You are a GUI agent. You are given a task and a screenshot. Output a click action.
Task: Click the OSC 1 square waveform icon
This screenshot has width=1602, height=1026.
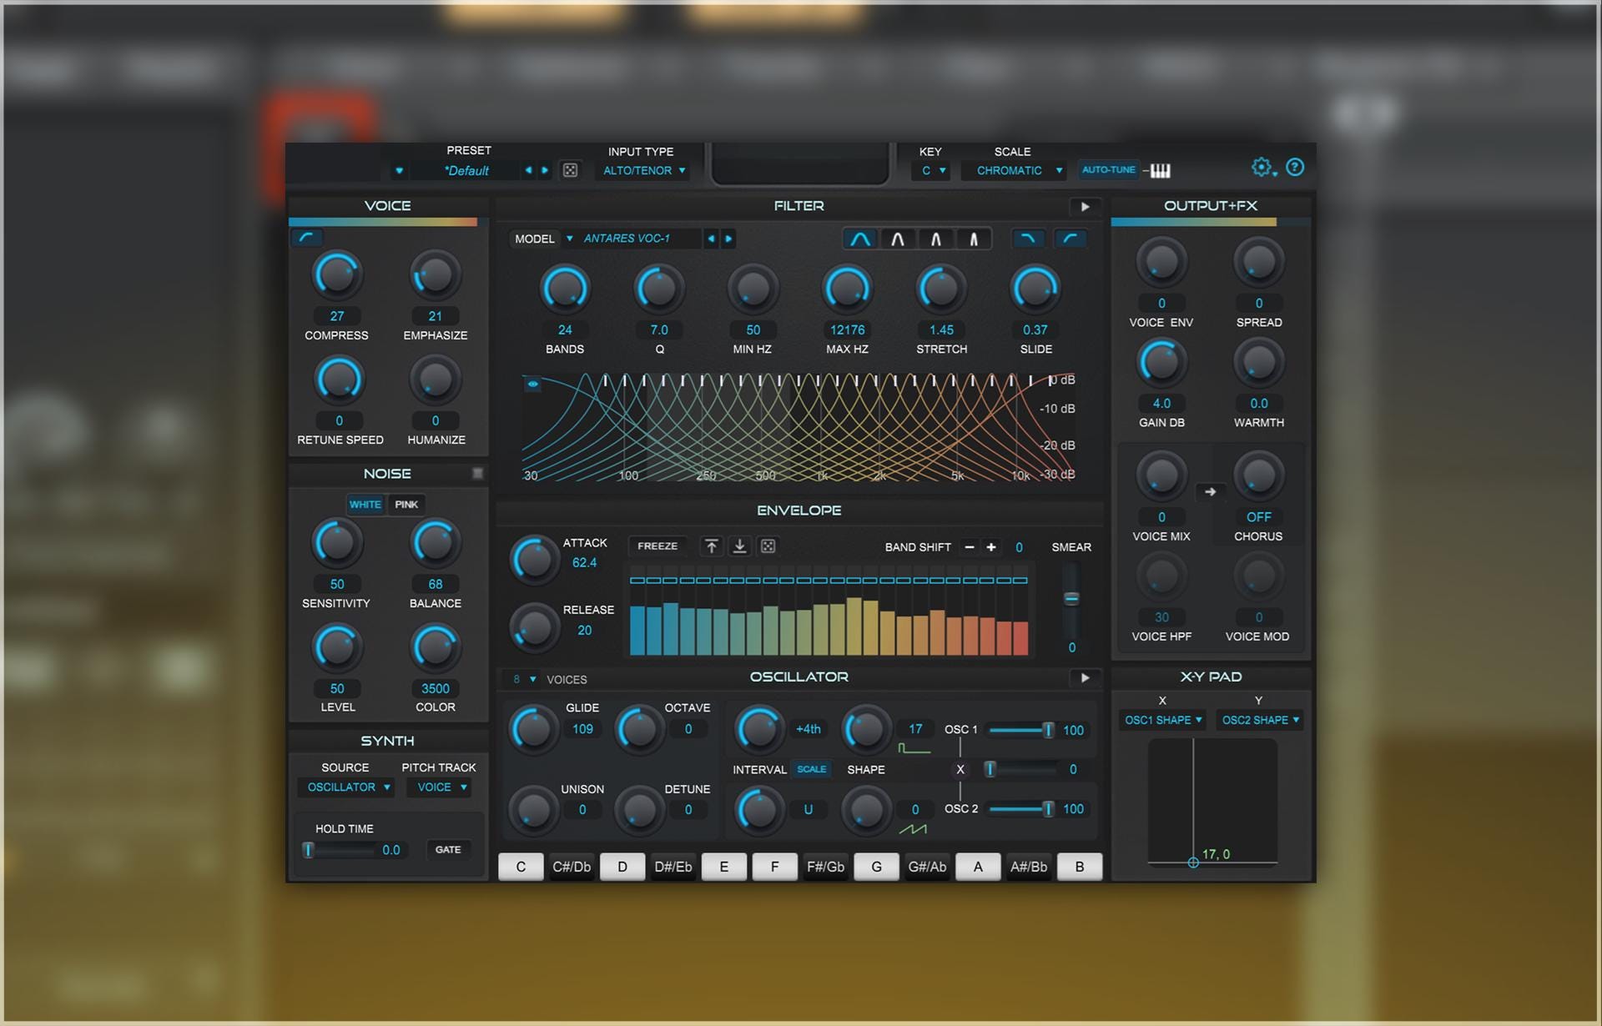coord(914,748)
